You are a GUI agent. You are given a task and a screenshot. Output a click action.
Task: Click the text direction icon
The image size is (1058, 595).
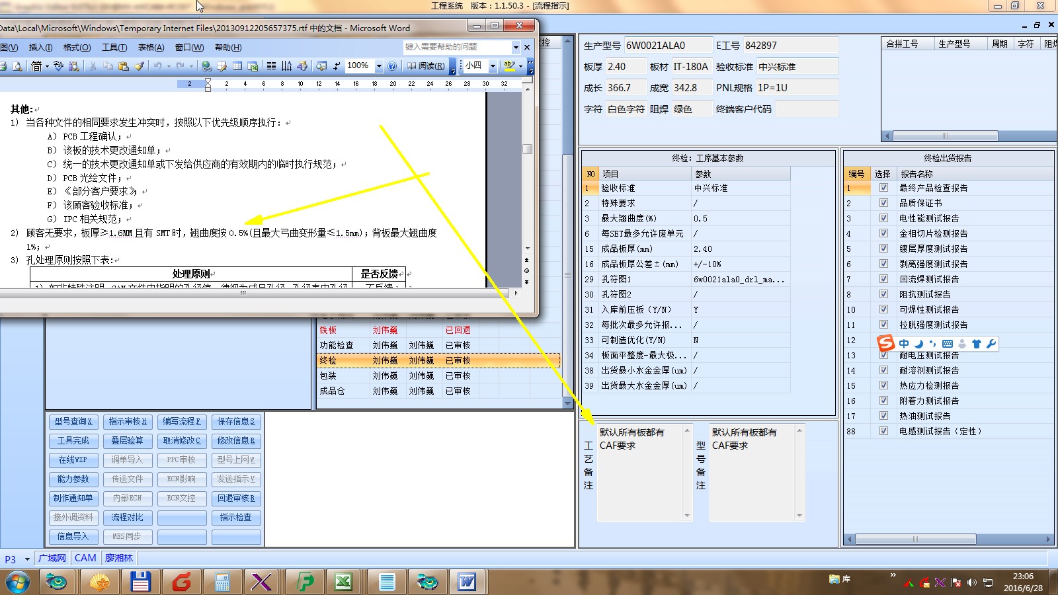(x=286, y=66)
